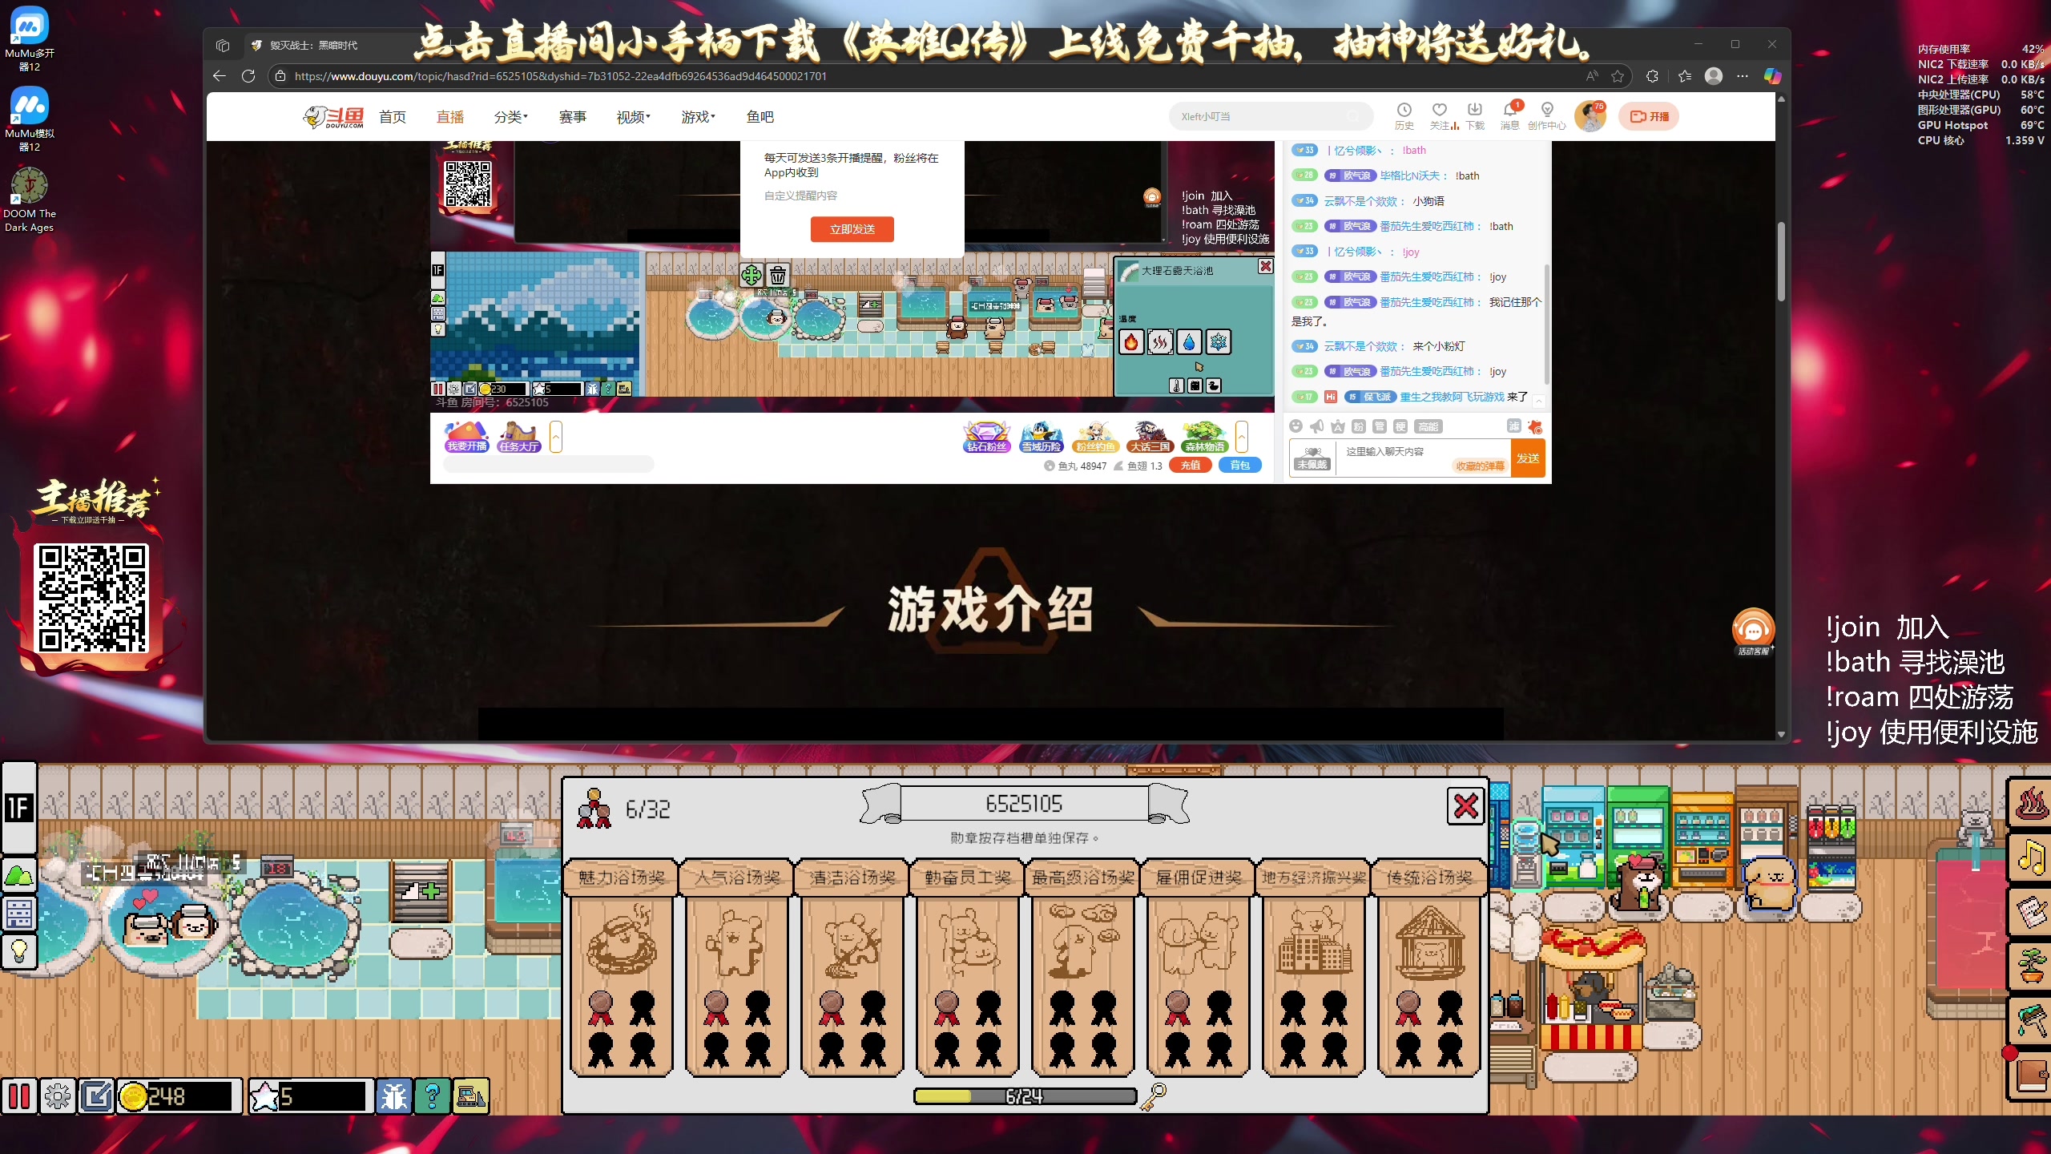Open the 下载 download icon
The image size is (2051, 1154).
click(x=1475, y=116)
